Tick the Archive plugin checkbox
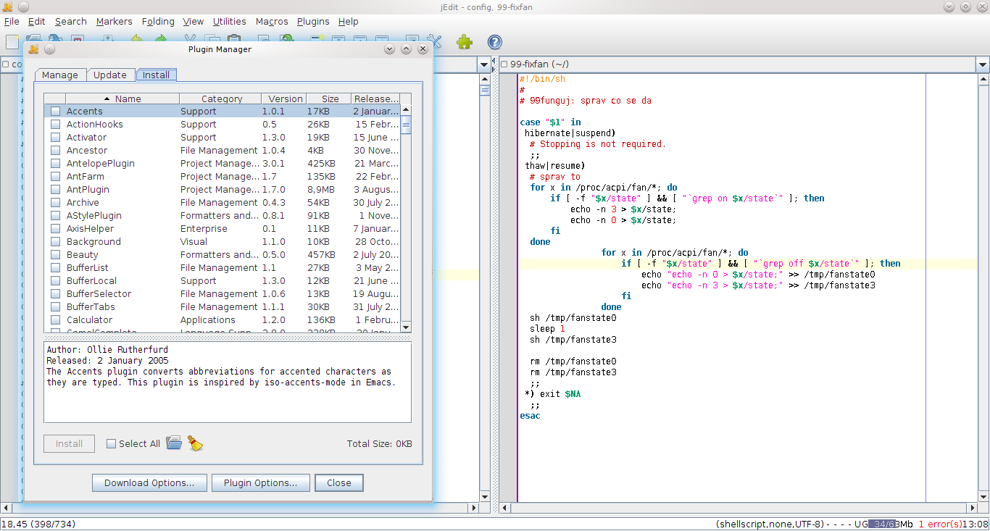The image size is (990, 531). coord(55,203)
